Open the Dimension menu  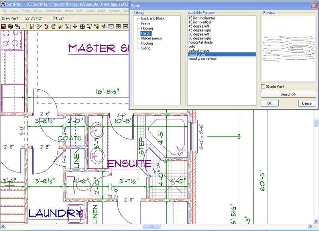click(x=53, y=11)
